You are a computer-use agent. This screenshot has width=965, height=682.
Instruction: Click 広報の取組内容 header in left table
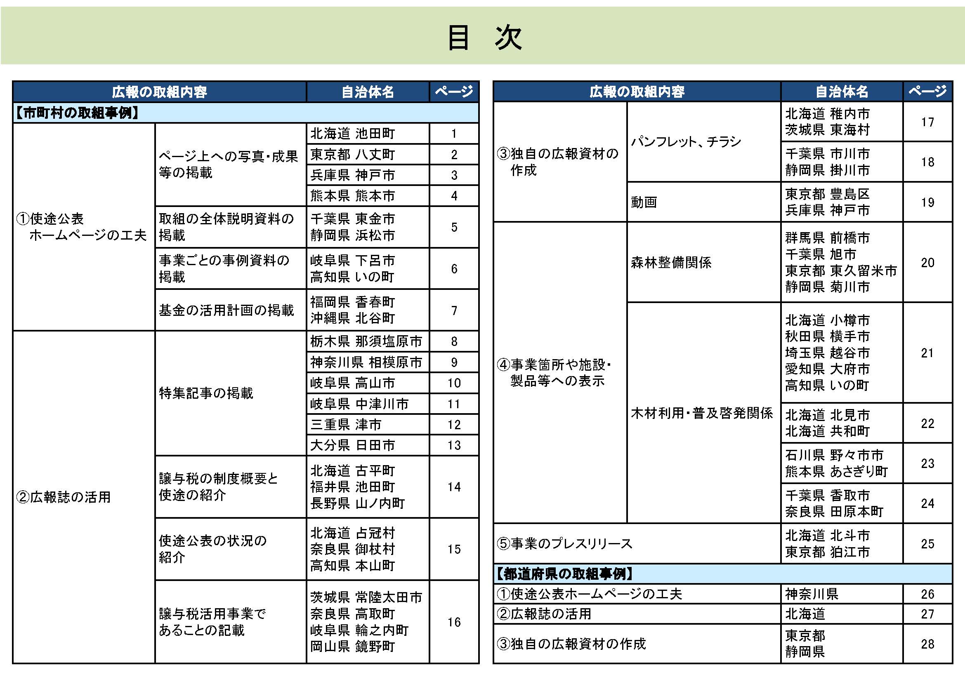tap(159, 92)
